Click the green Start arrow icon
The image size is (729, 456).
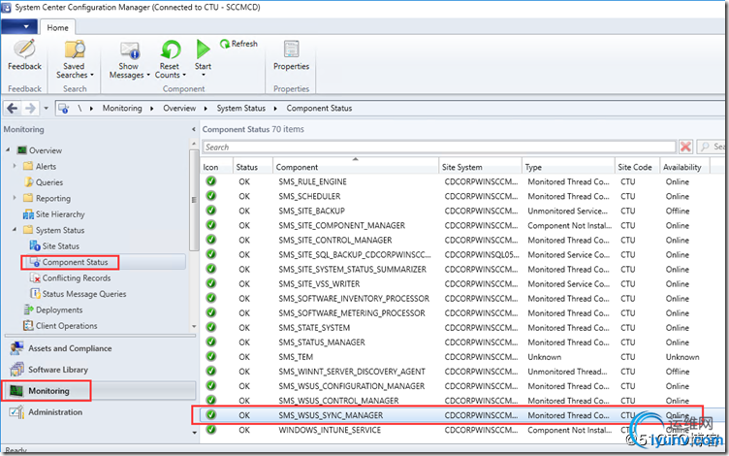tap(203, 49)
